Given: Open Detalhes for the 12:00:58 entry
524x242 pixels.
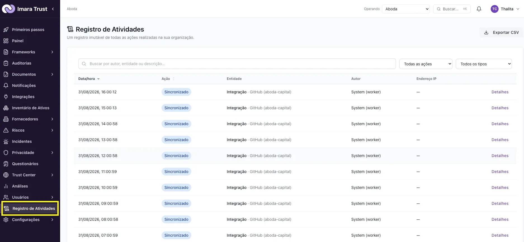Looking at the screenshot, I should coord(500,156).
